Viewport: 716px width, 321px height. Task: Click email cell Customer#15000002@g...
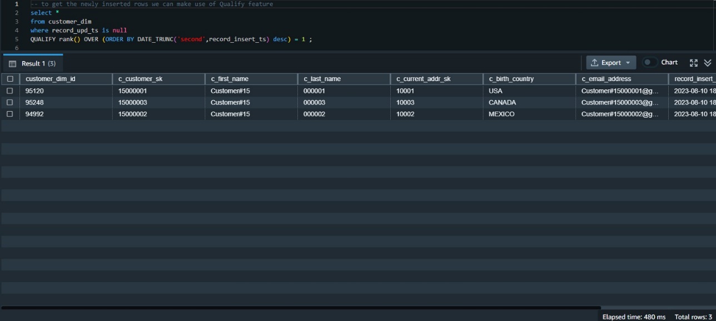622,114
